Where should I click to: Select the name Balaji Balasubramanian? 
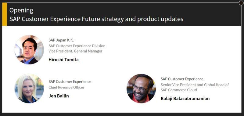pyautogui.click(x=185, y=98)
